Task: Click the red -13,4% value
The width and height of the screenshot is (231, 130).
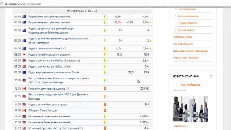Action: coord(117,22)
